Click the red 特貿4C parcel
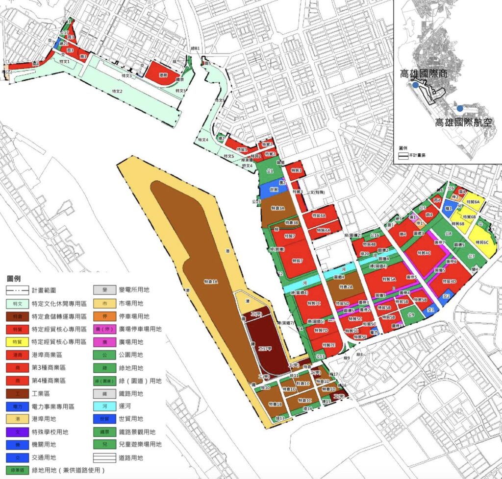 (425, 253)
